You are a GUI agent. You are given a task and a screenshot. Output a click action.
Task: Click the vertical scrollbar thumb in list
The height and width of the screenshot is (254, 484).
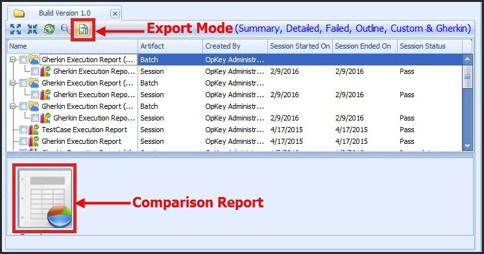[467, 76]
